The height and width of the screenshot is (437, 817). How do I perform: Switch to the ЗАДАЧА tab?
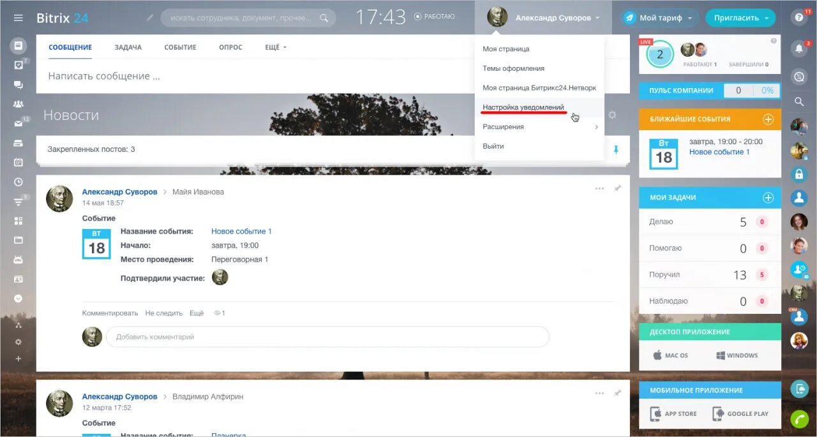[128, 47]
